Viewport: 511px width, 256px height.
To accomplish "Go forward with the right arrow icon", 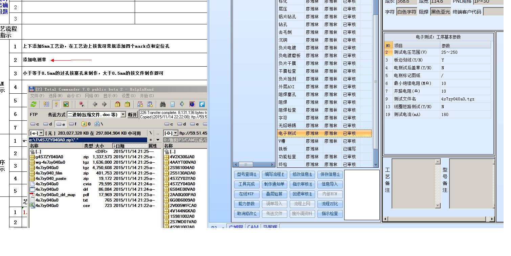I will tap(105, 104).
